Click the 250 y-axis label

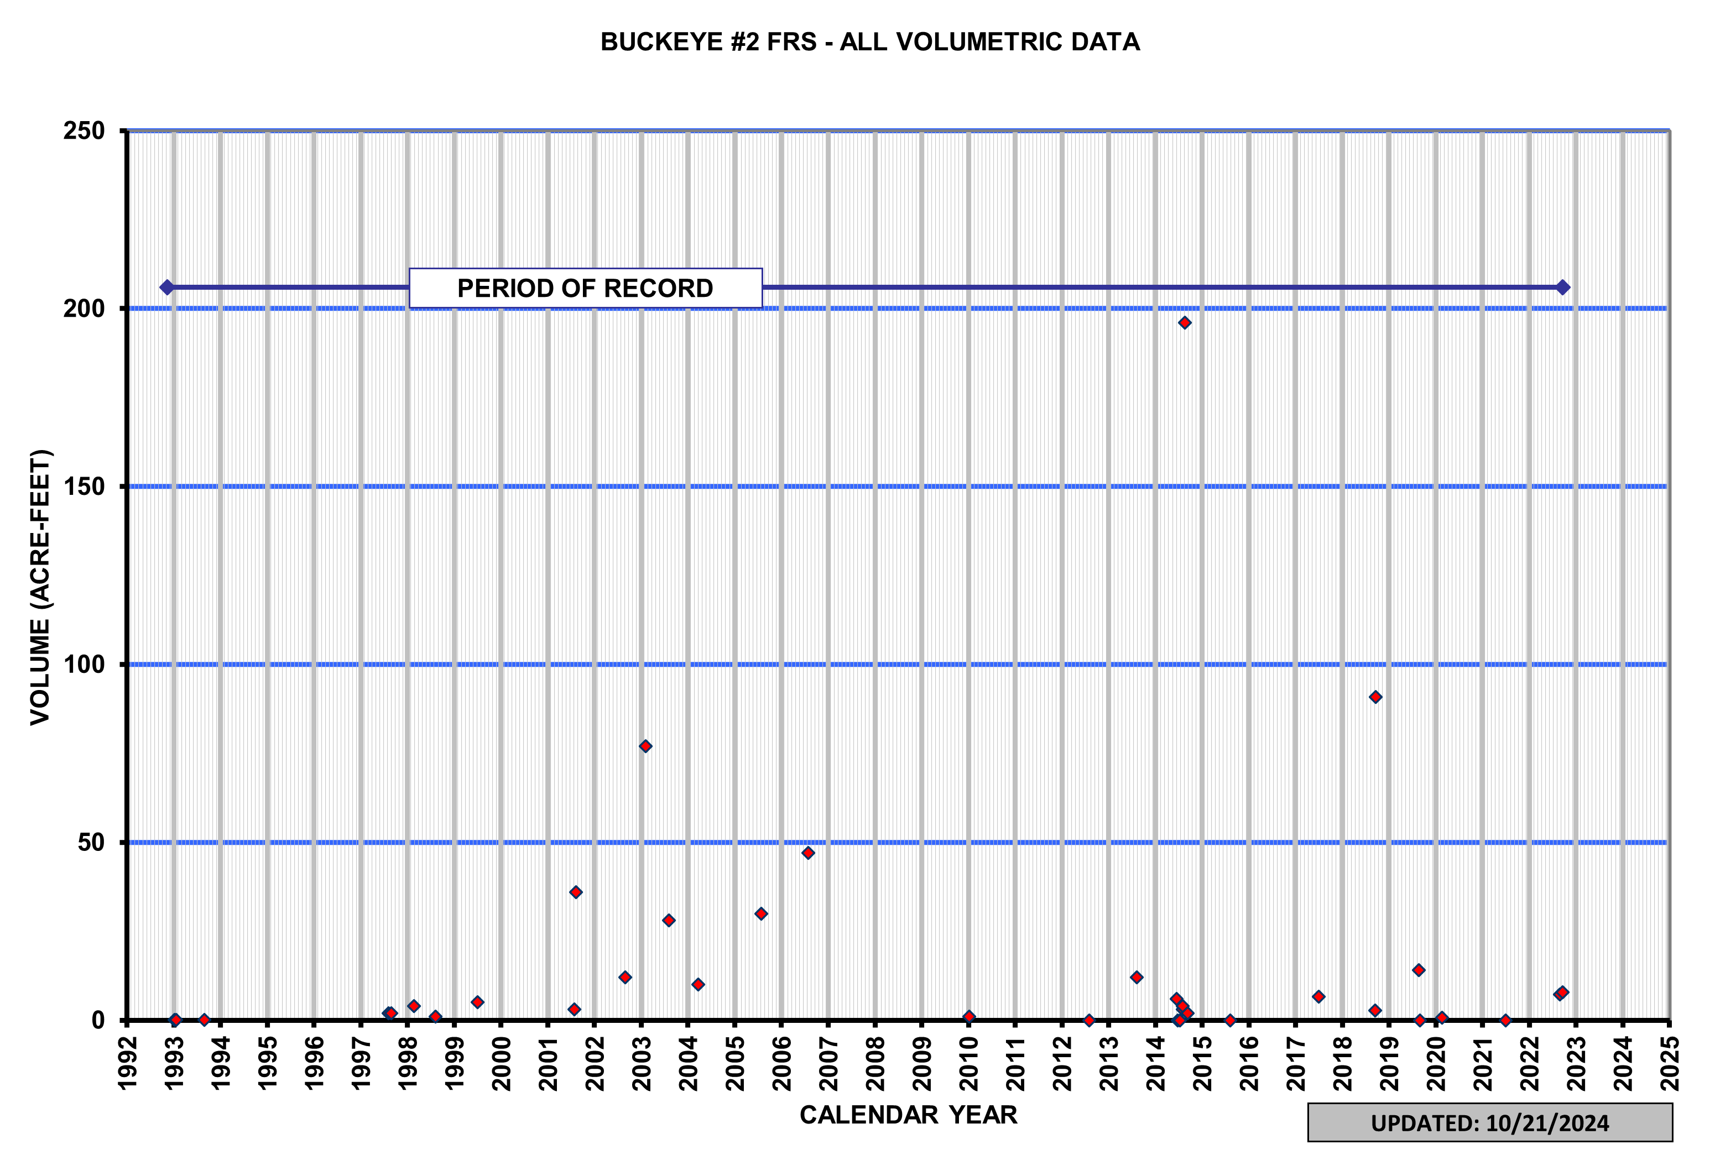pos(84,131)
